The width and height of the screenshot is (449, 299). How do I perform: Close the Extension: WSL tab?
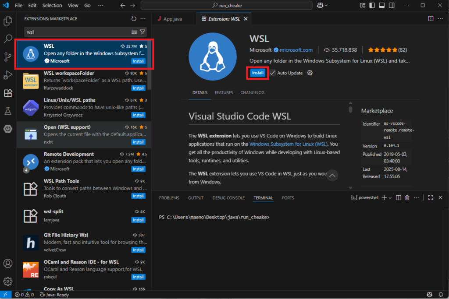click(x=246, y=19)
